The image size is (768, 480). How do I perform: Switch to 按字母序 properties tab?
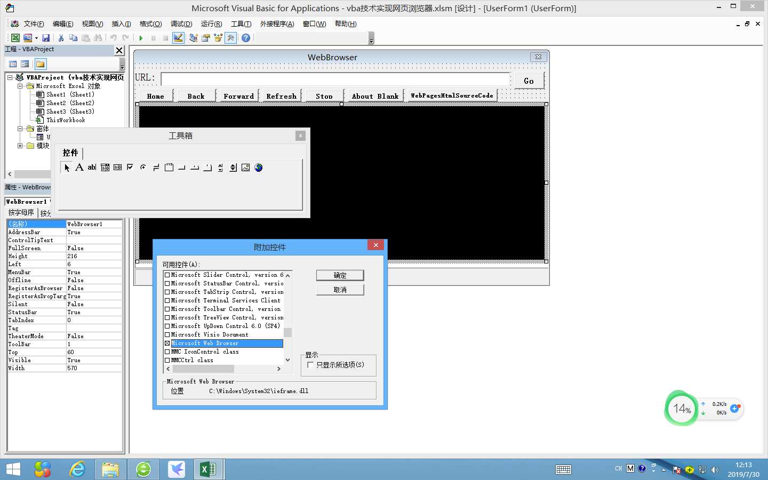tap(21, 212)
